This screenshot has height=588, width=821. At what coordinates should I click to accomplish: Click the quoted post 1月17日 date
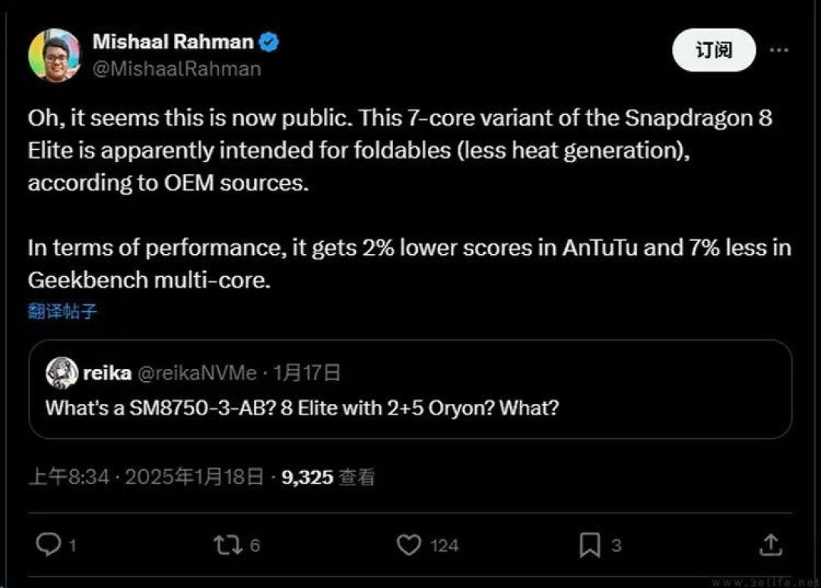pyautogui.click(x=307, y=373)
